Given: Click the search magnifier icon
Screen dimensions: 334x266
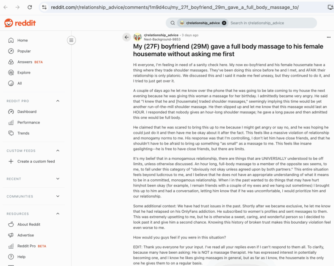Looking at the screenshot, I should coord(173,23).
